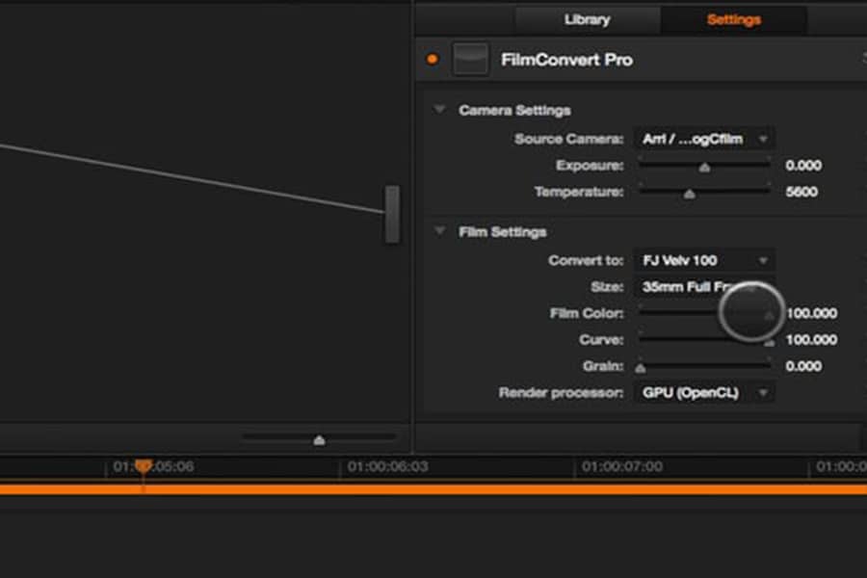Collapse the Film Settings section

[440, 230]
